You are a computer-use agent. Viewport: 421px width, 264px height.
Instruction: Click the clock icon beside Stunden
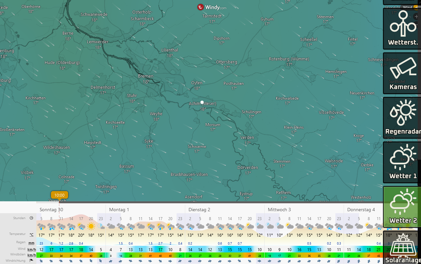click(31, 218)
